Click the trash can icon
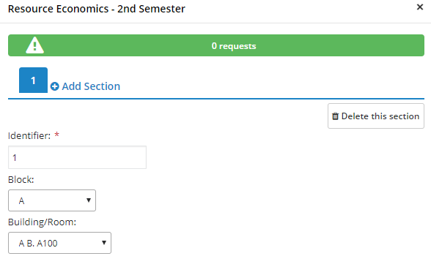Viewport: 431px width, 267px height. pyautogui.click(x=335, y=116)
